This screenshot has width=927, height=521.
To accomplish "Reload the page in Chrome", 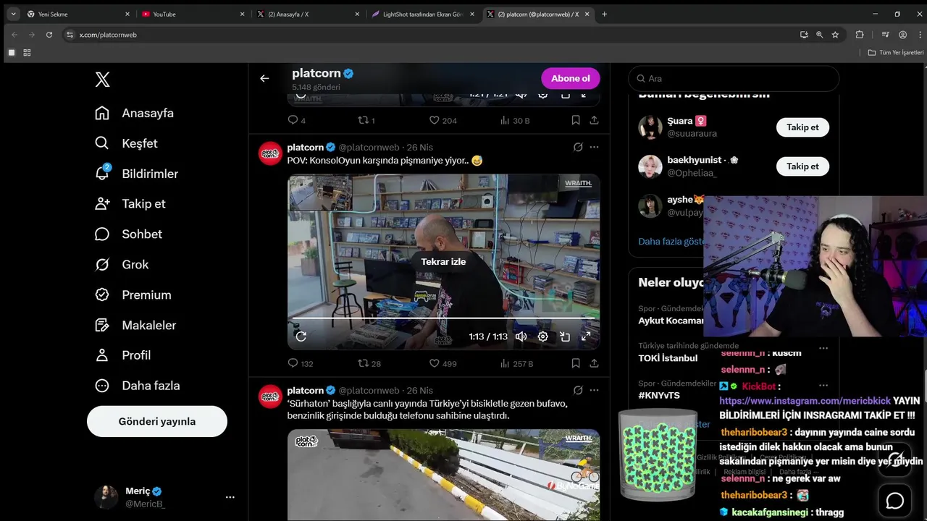I will [x=49, y=34].
